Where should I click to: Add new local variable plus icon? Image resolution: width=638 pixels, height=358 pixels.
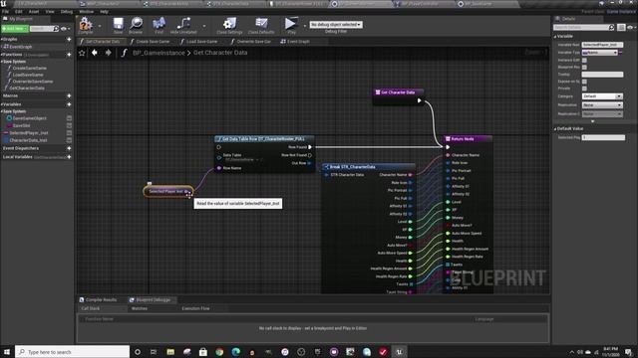point(69,157)
